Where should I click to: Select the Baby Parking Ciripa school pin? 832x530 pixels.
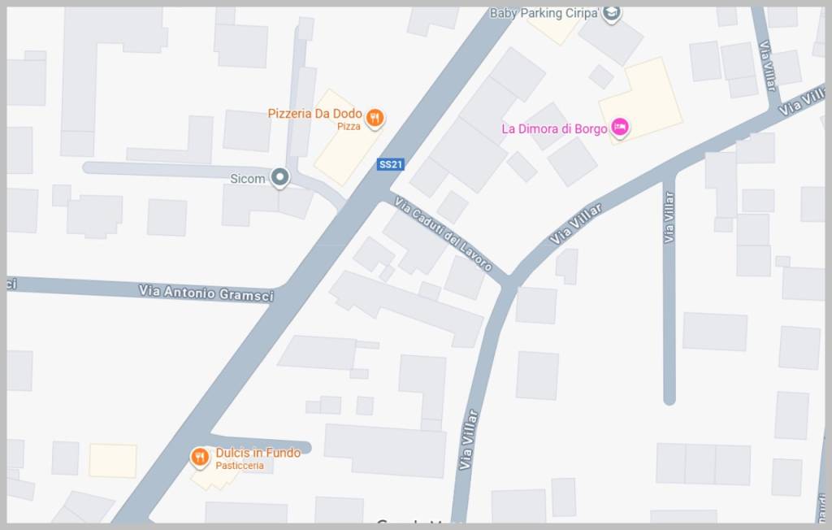click(611, 13)
